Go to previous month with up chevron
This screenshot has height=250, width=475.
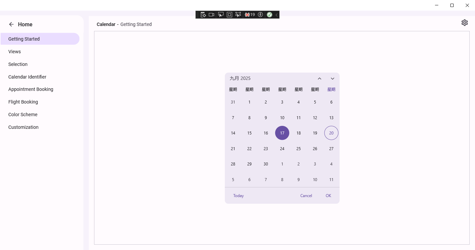(320, 79)
